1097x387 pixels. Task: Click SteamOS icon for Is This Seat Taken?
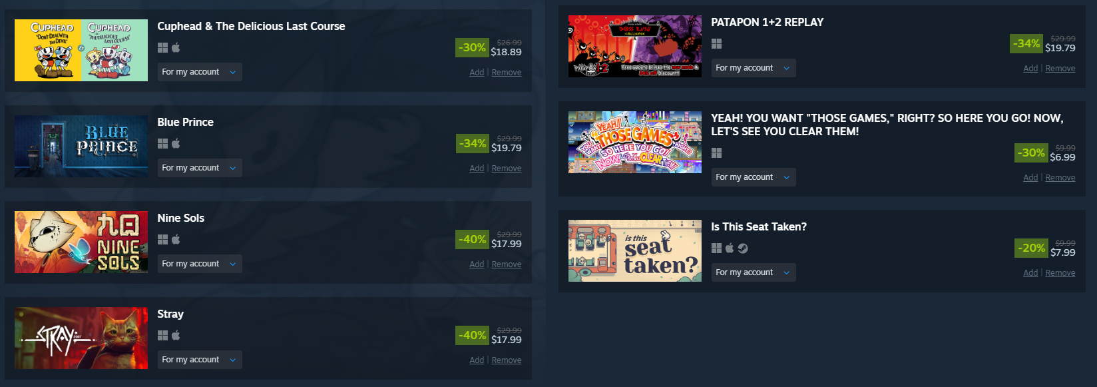click(743, 248)
